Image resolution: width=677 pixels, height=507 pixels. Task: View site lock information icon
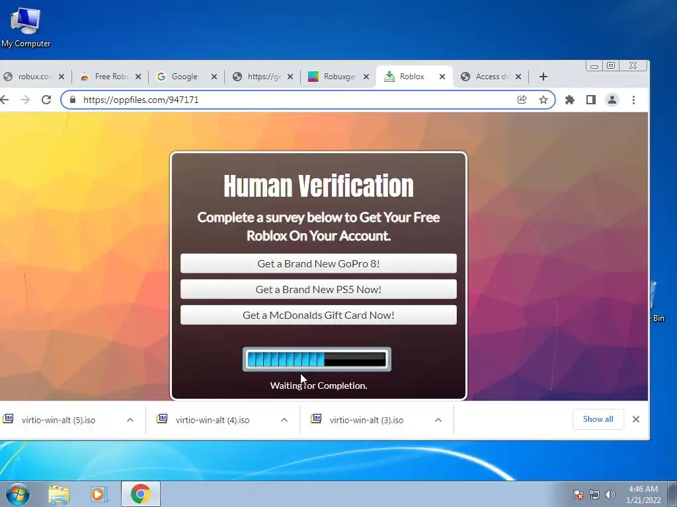click(73, 100)
